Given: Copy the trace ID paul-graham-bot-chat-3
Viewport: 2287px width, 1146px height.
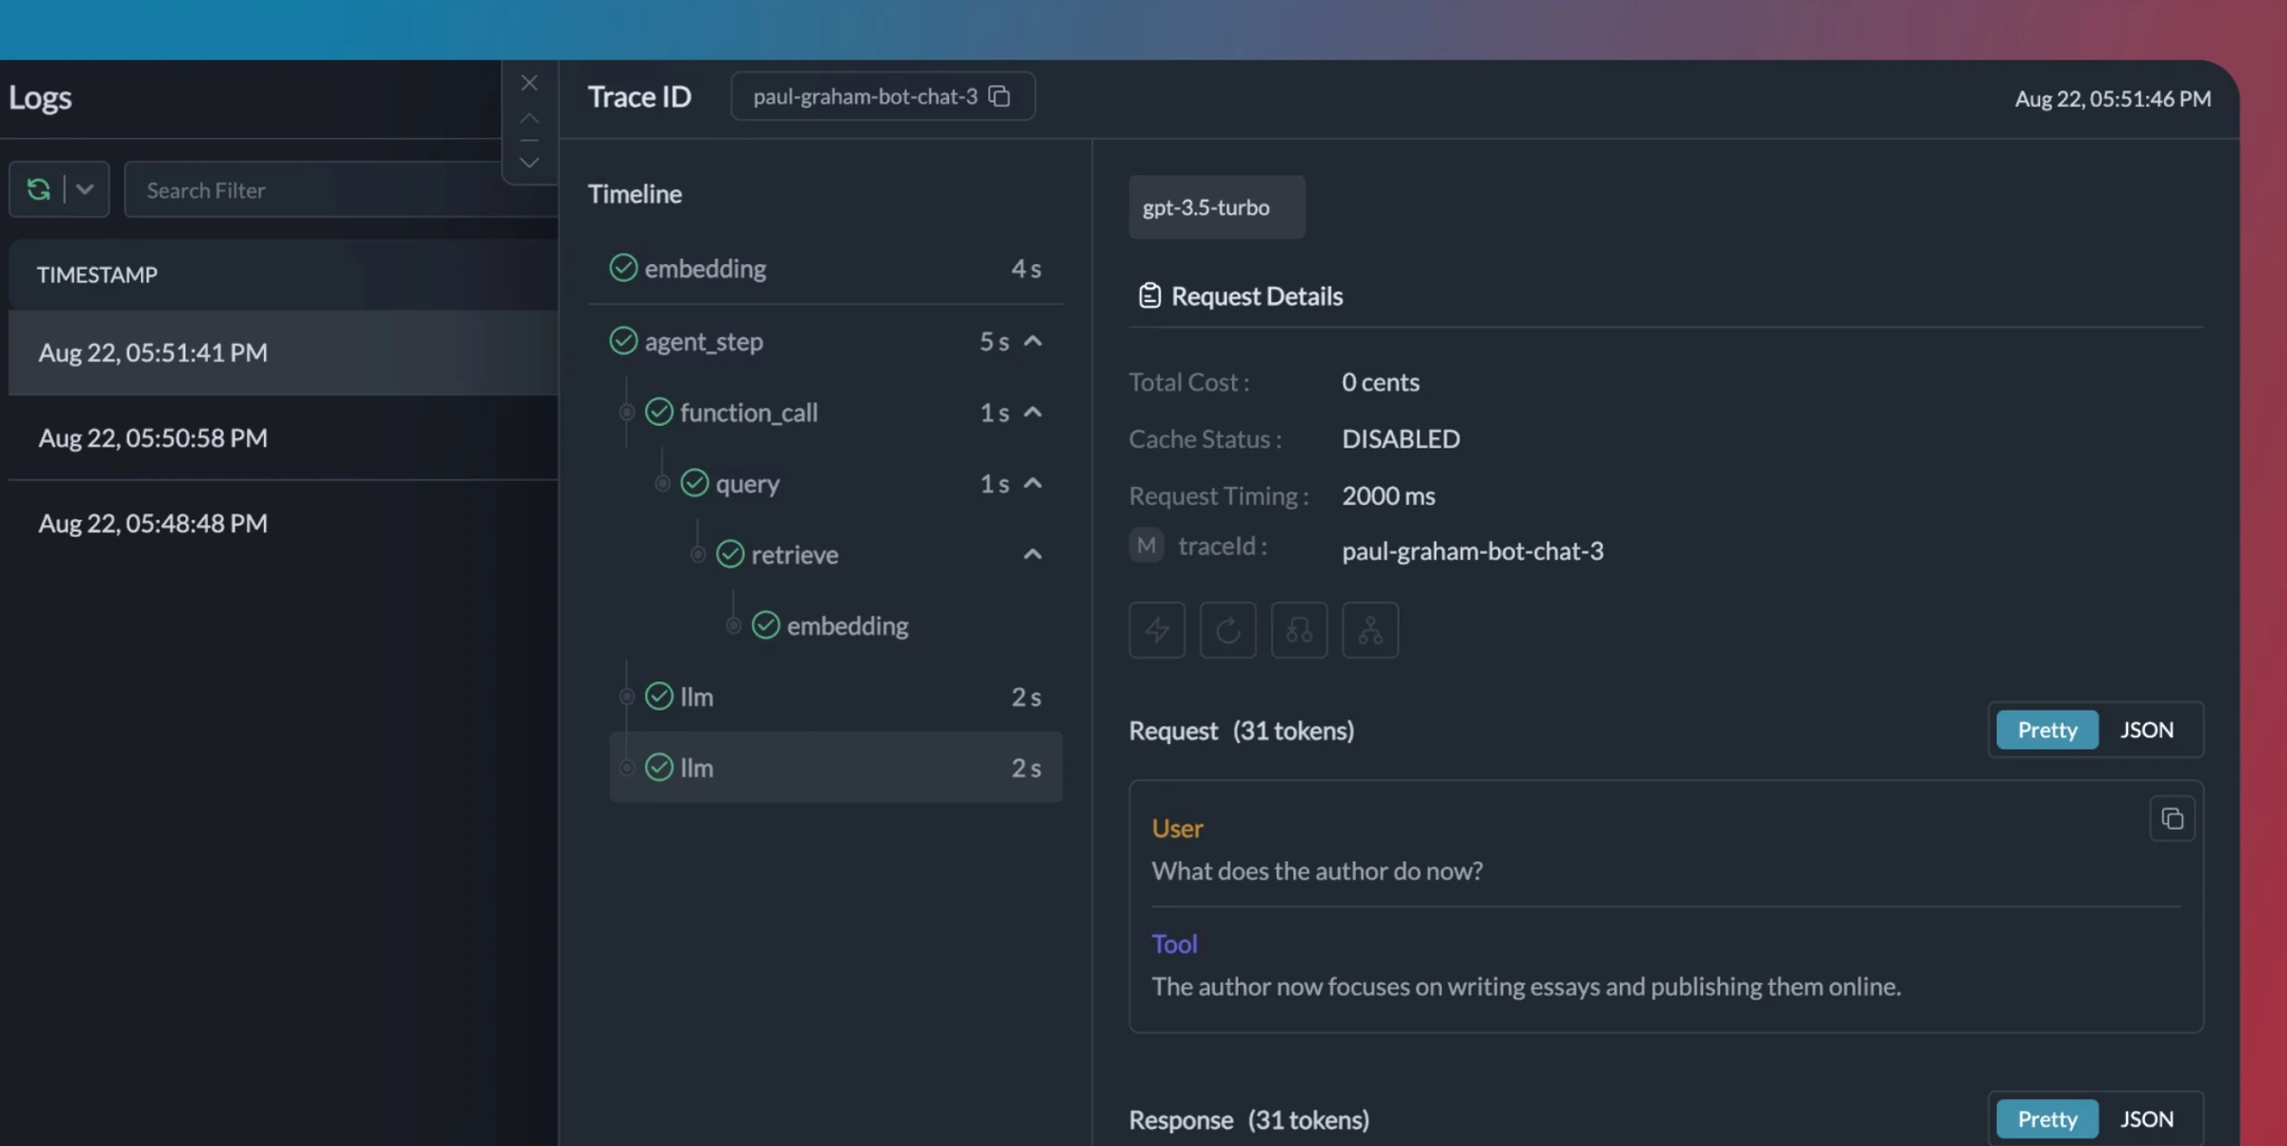Looking at the screenshot, I should (x=1000, y=96).
